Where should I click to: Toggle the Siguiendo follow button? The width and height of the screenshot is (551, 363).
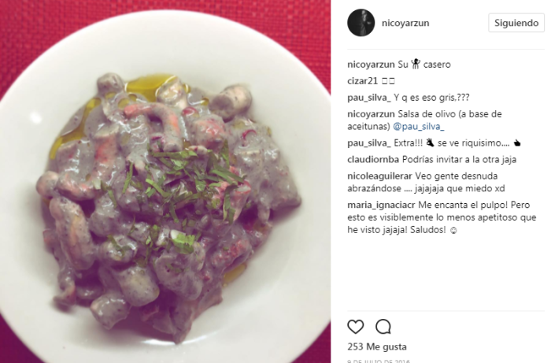[x=516, y=23]
